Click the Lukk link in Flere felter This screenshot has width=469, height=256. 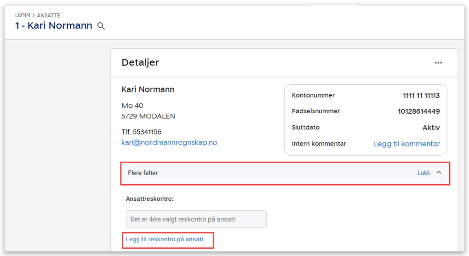coord(423,173)
